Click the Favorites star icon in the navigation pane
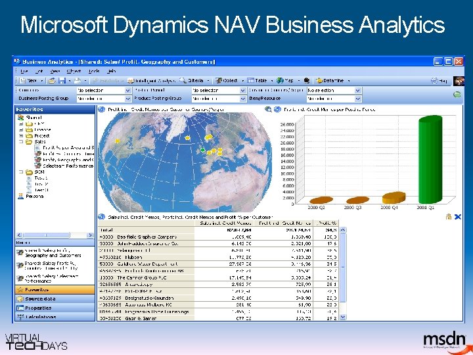 pyautogui.click(x=20, y=289)
